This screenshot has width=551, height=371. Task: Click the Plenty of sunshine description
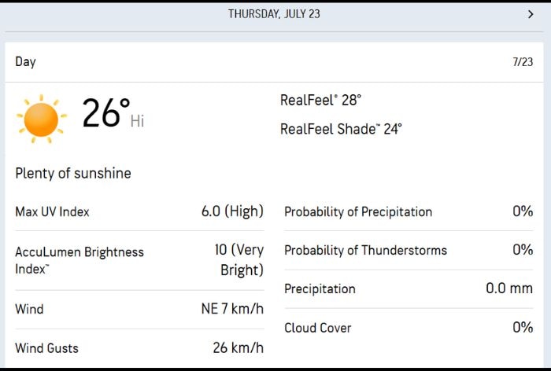coord(73,174)
